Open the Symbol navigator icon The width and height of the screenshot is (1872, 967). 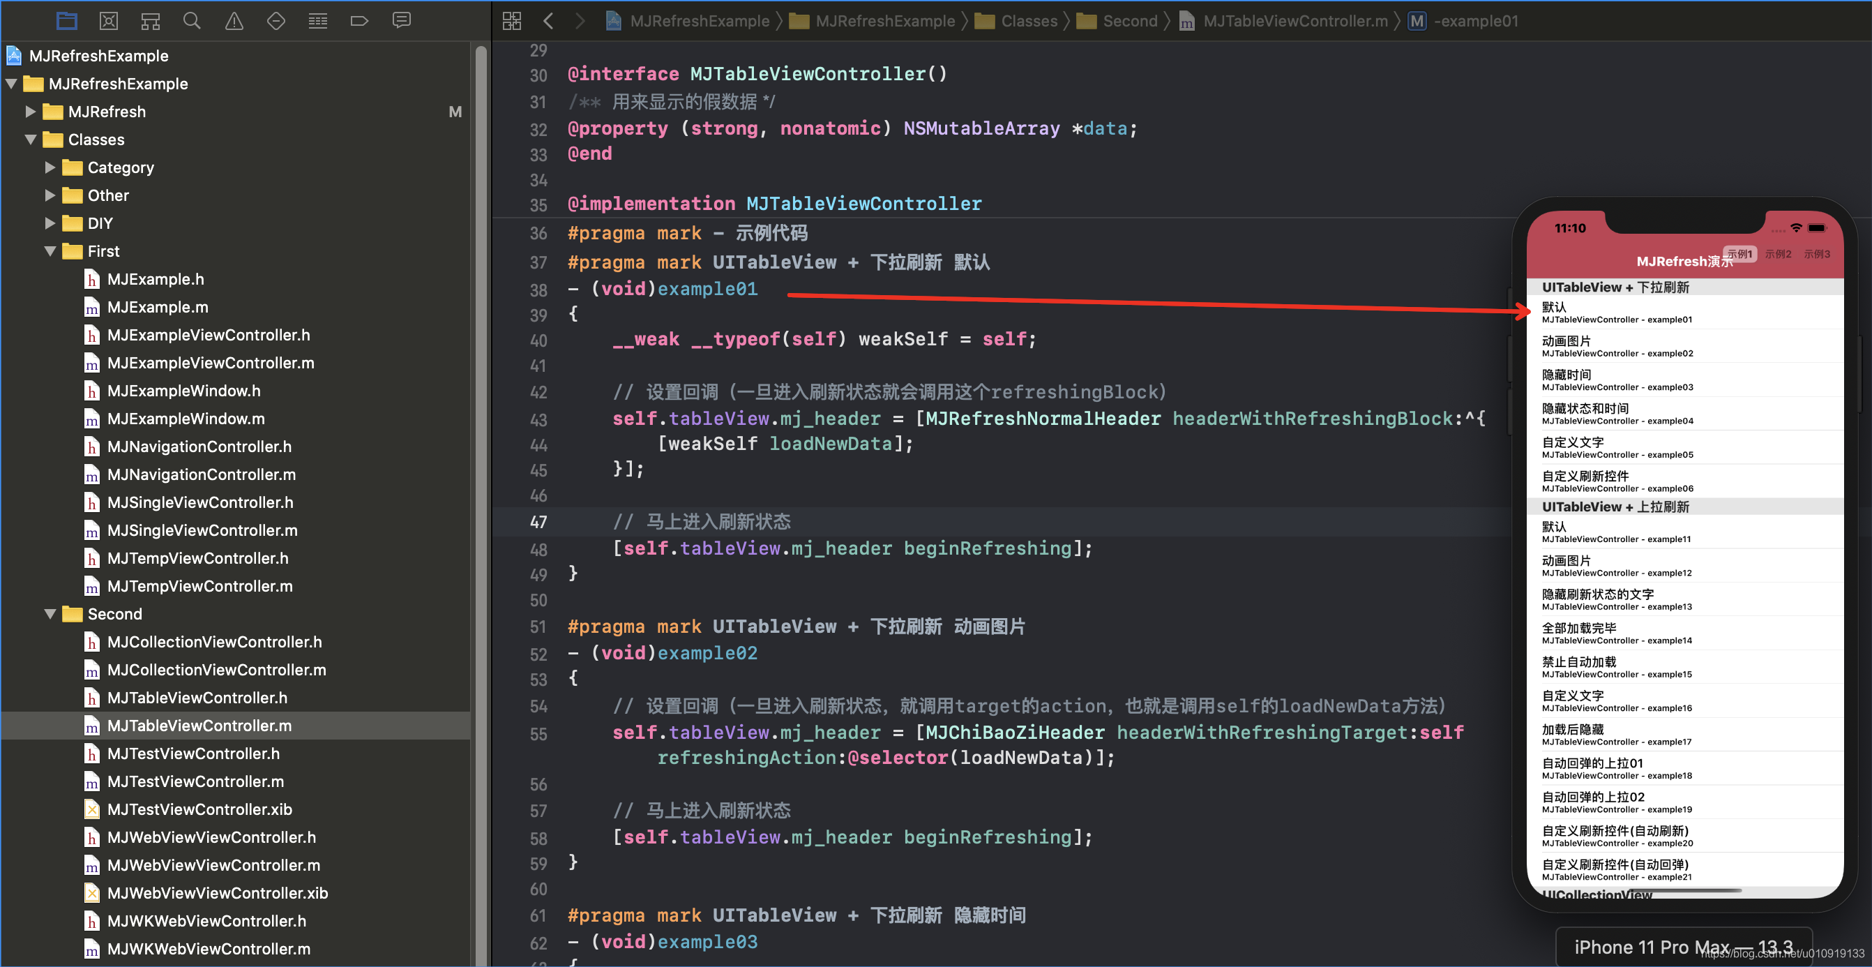151,20
